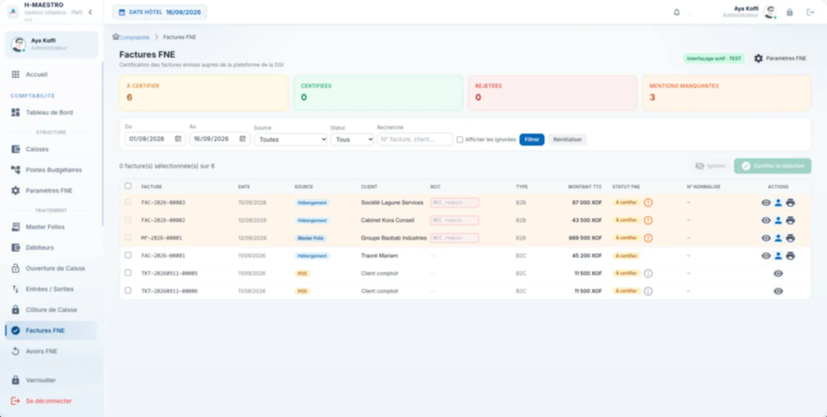
Task: Open the Source dropdown showing Toutes
Action: [290, 139]
